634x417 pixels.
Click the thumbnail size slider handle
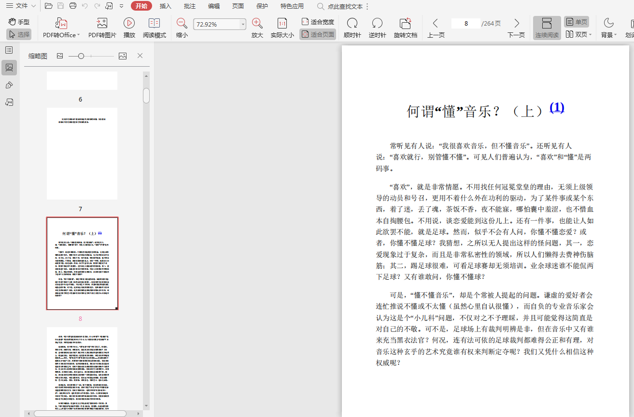coord(81,56)
